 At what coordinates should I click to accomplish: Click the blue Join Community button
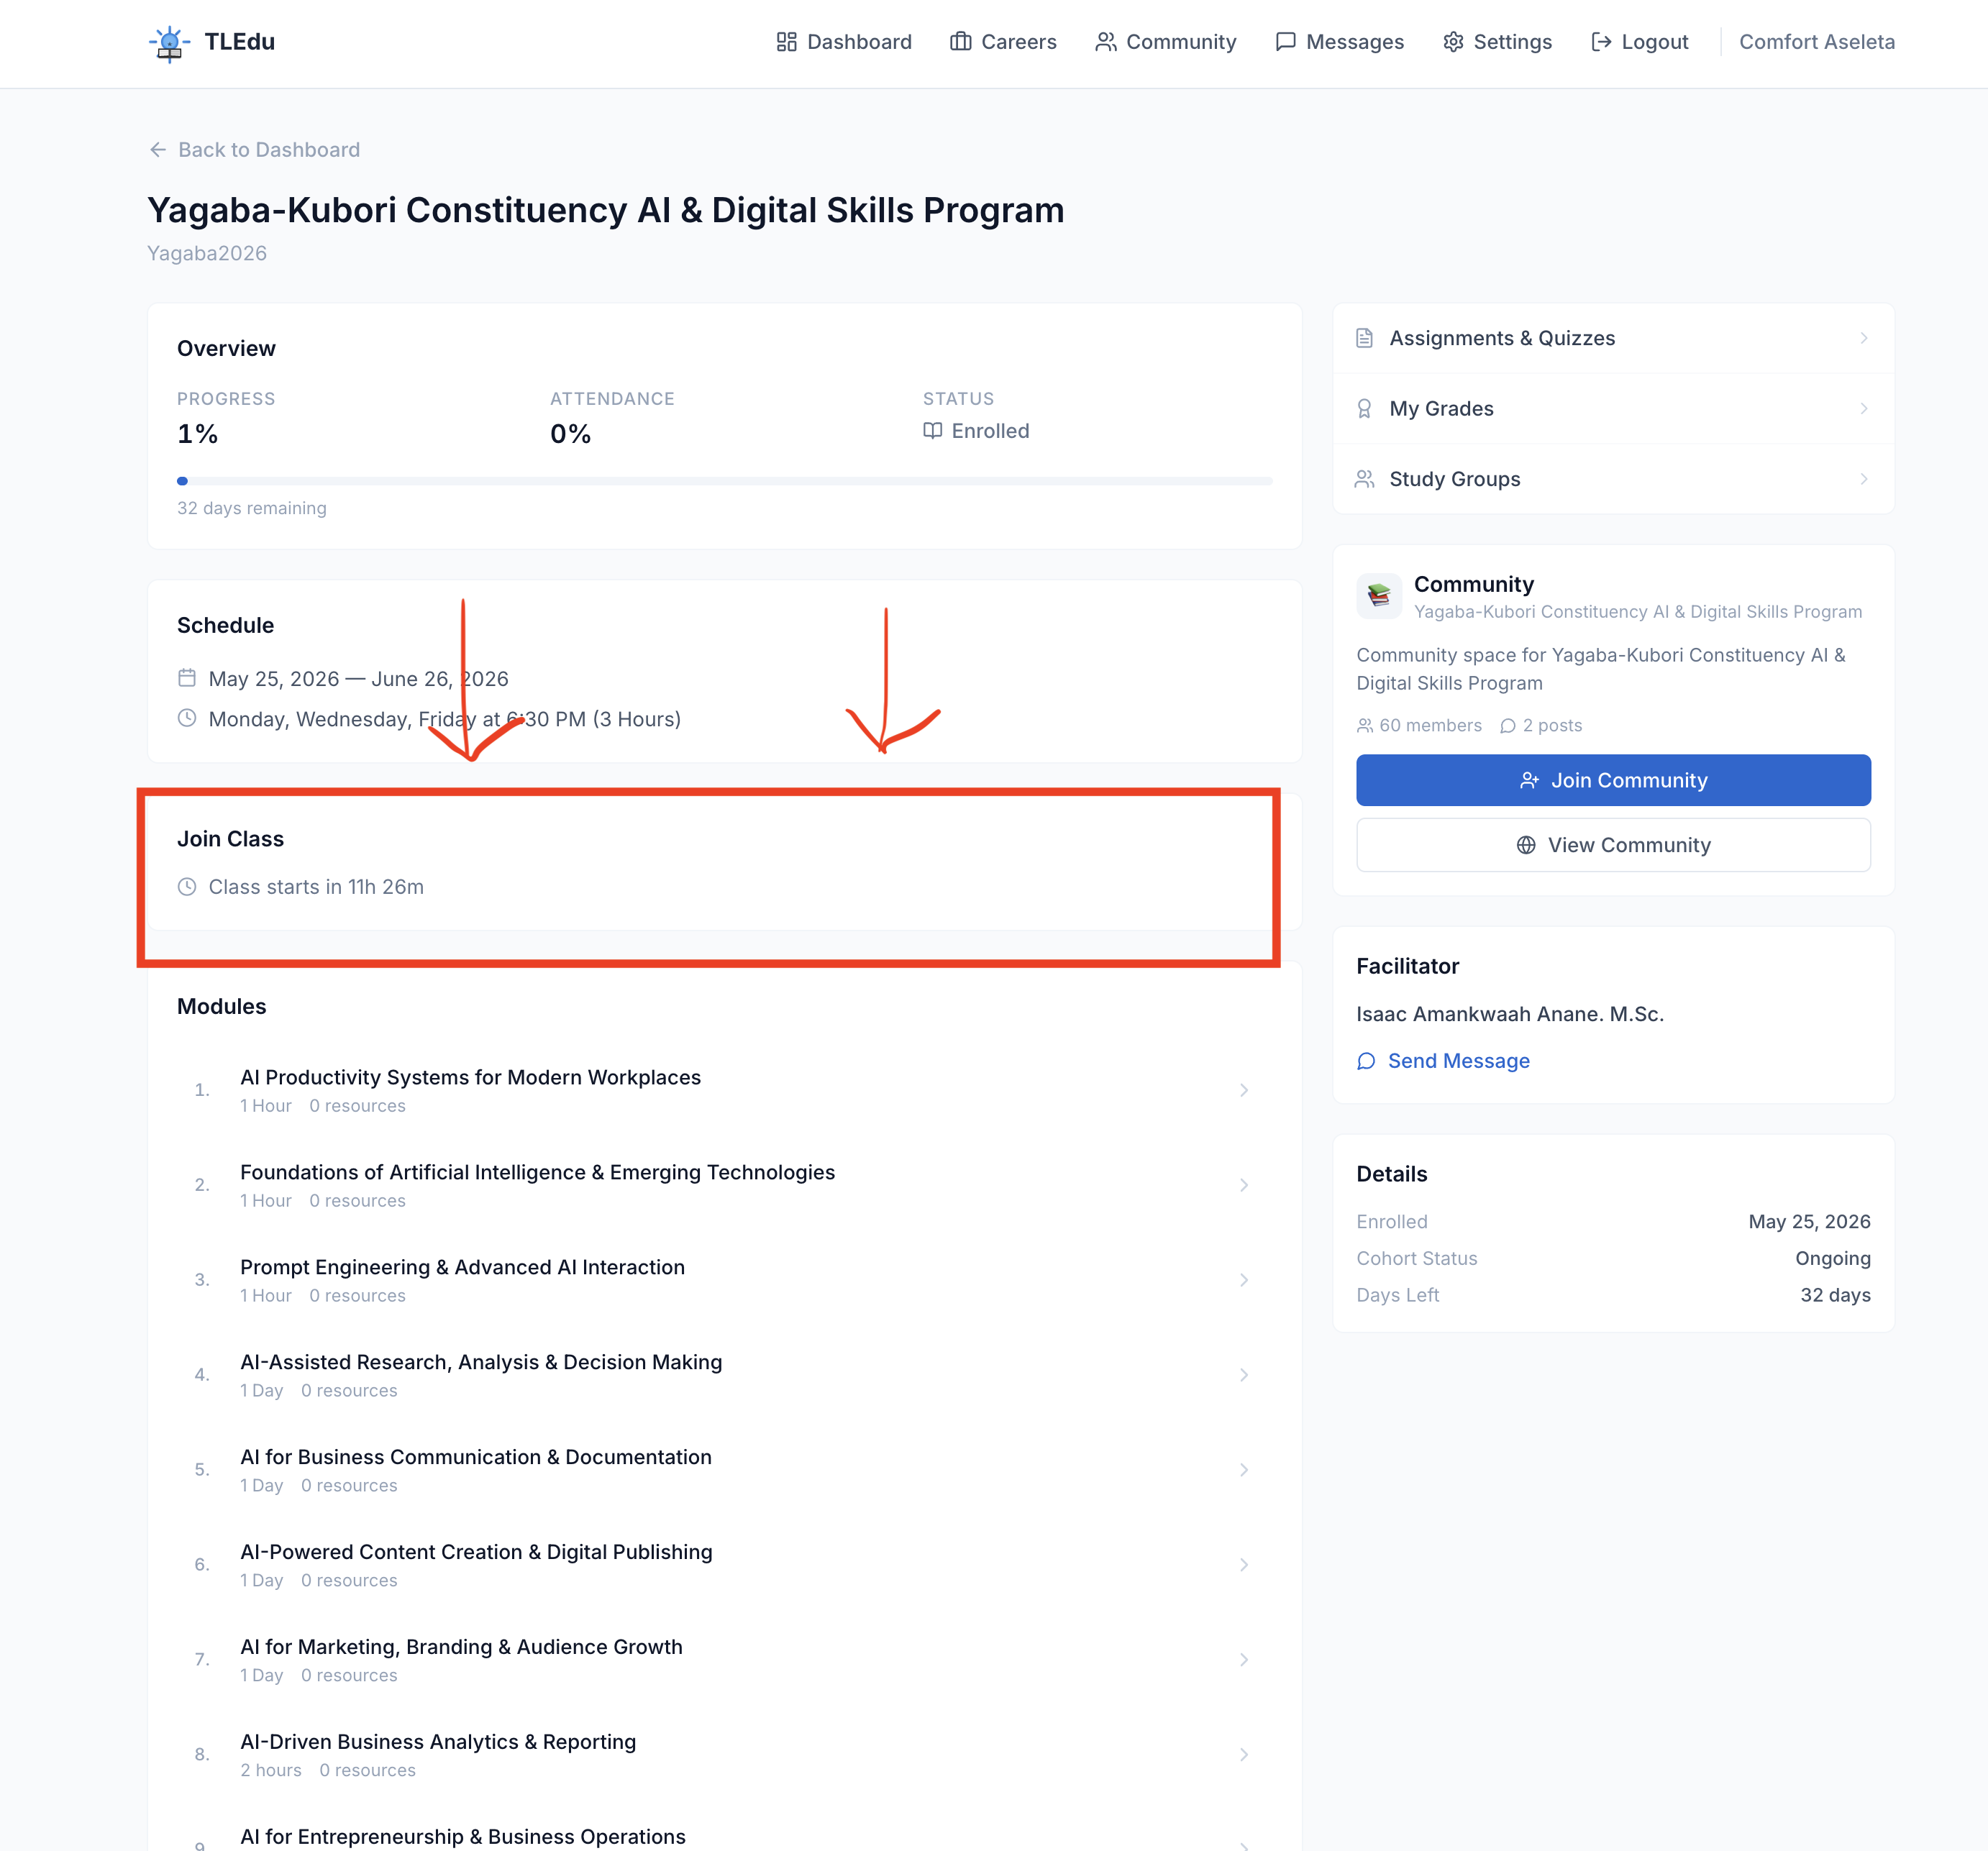point(1613,780)
